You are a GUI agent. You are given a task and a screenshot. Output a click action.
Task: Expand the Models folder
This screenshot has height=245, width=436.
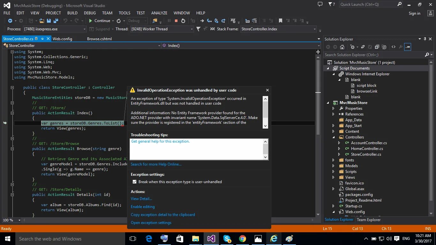[x=334, y=166]
